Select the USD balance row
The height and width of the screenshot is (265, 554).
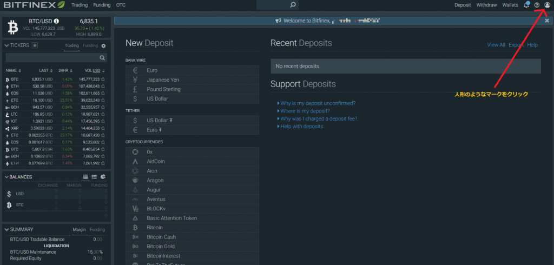56,194
